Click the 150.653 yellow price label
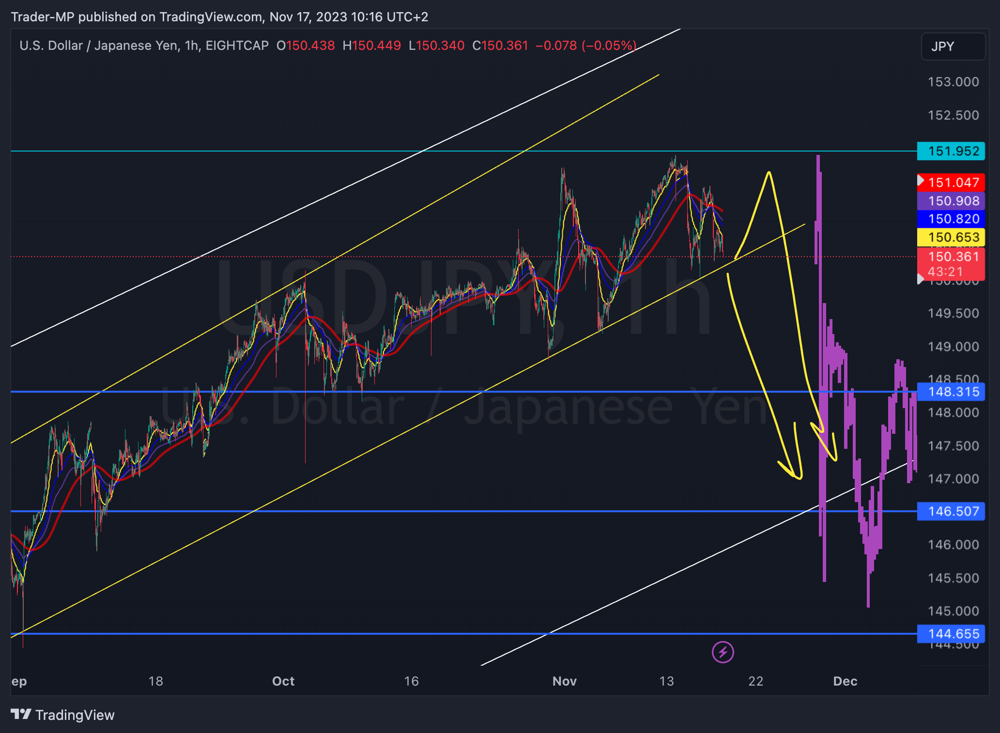This screenshot has width=1000, height=733. pos(951,237)
